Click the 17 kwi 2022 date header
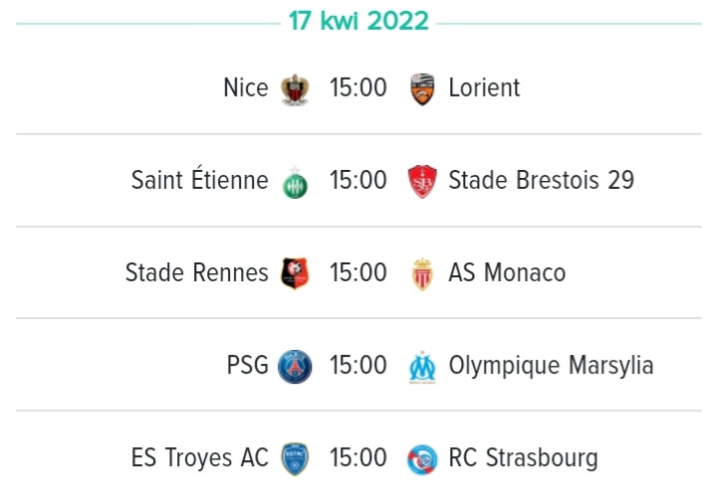This screenshot has height=499, width=703. pos(358,21)
